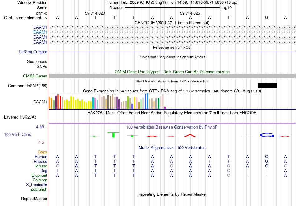Open OMIM Gene Phenotypes green title
Screen dimensions: 296x206
coord(172,72)
